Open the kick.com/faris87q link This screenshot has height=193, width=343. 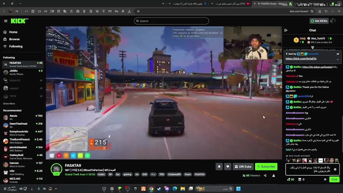(x=301, y=59)
